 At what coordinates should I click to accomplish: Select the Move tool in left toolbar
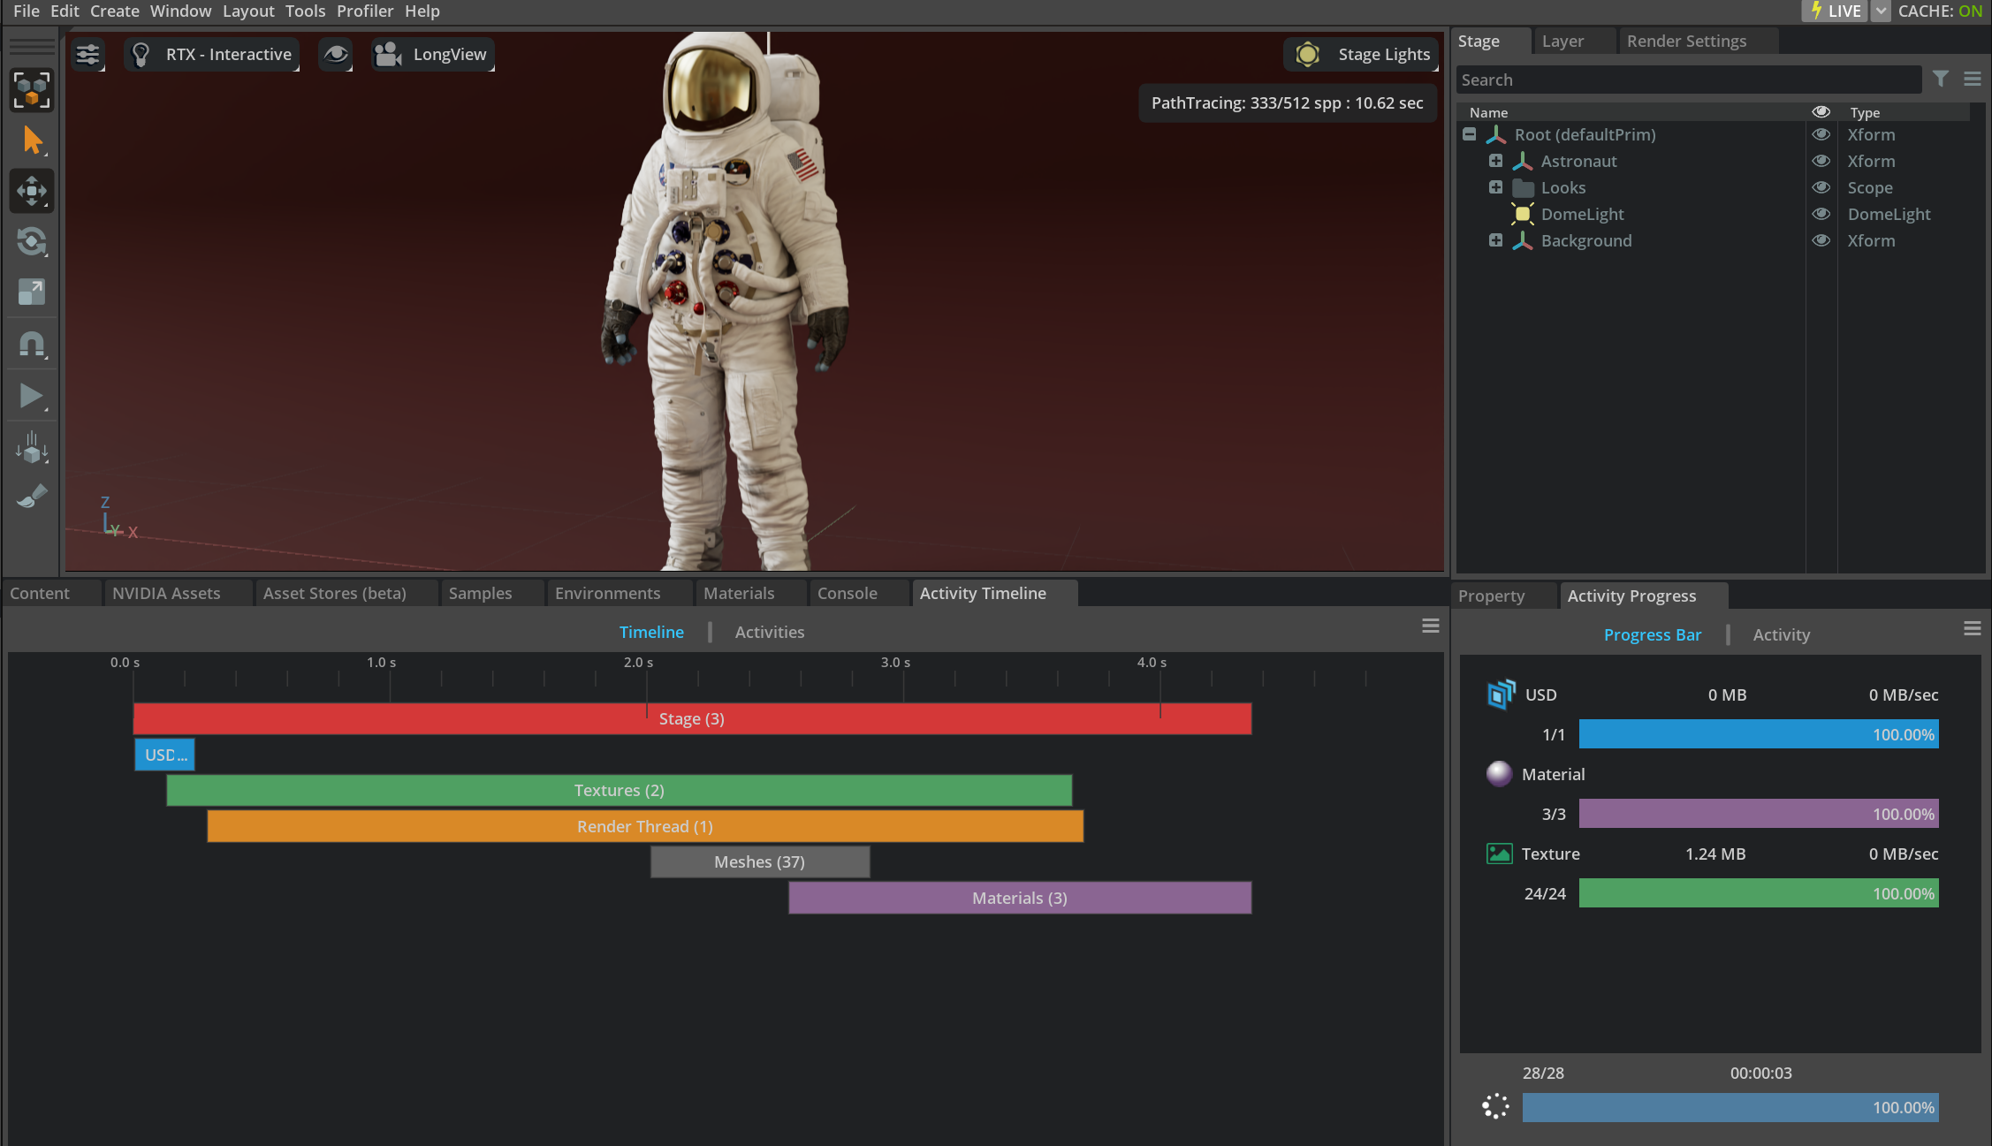32,191
